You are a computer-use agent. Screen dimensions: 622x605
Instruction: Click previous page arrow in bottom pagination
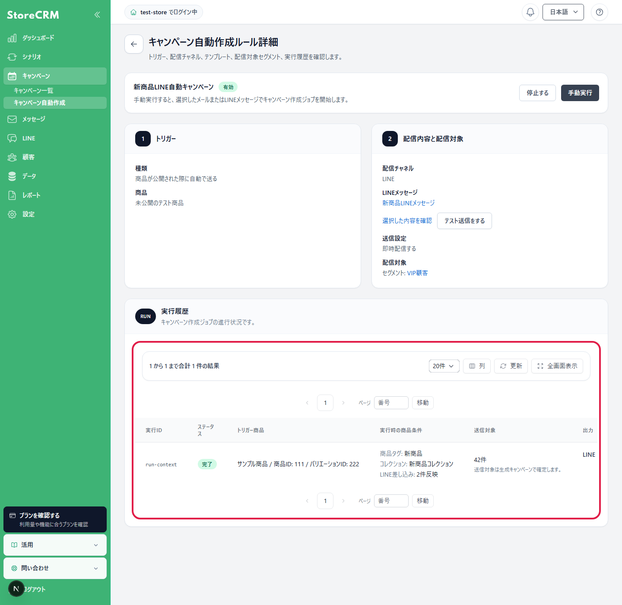307,501
